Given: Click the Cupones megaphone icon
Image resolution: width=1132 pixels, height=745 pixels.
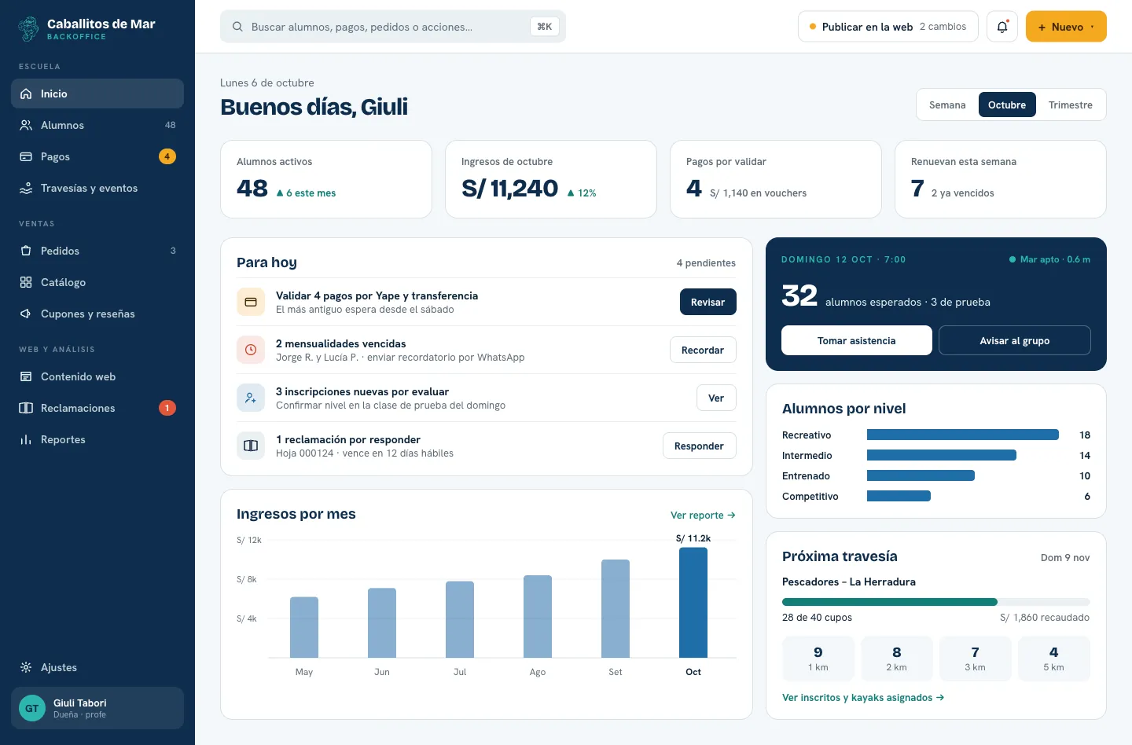Looking at the screenshot, I should click(x=26, y=314).
